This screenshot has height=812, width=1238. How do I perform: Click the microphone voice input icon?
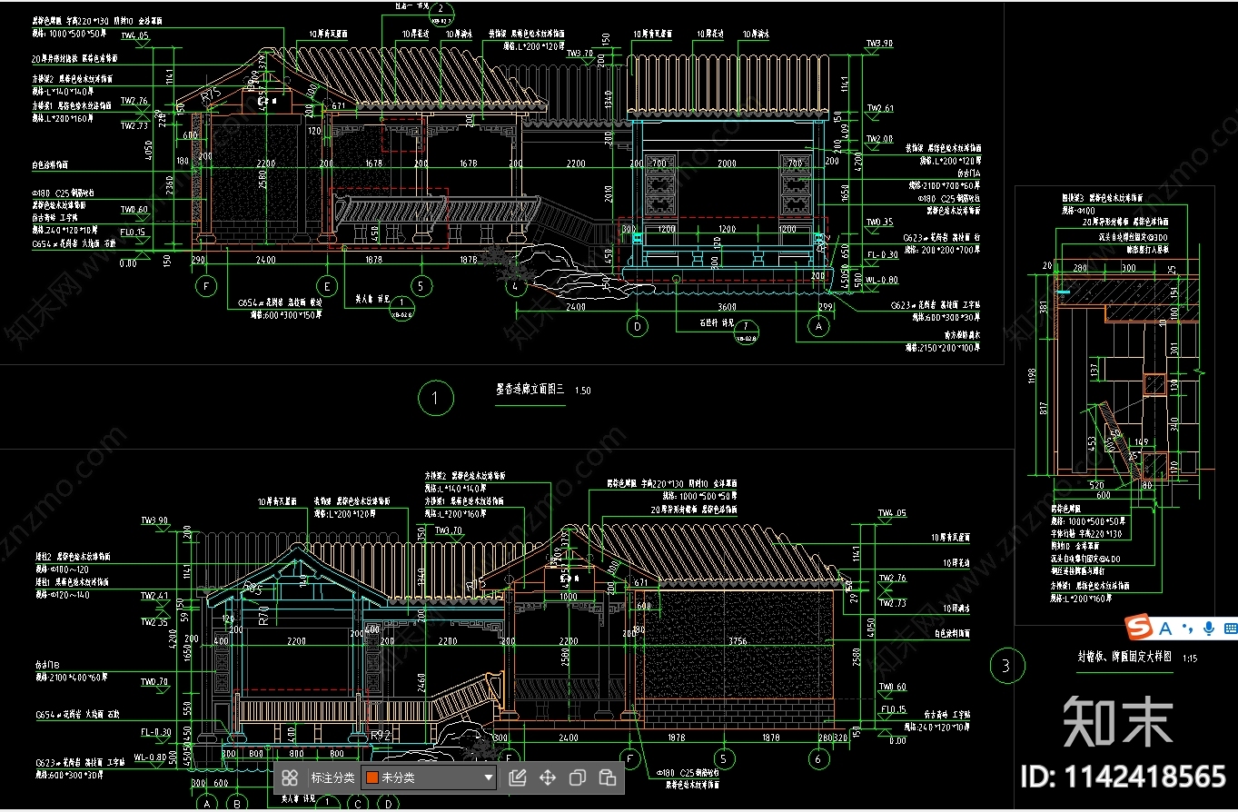pos(1209,628)
